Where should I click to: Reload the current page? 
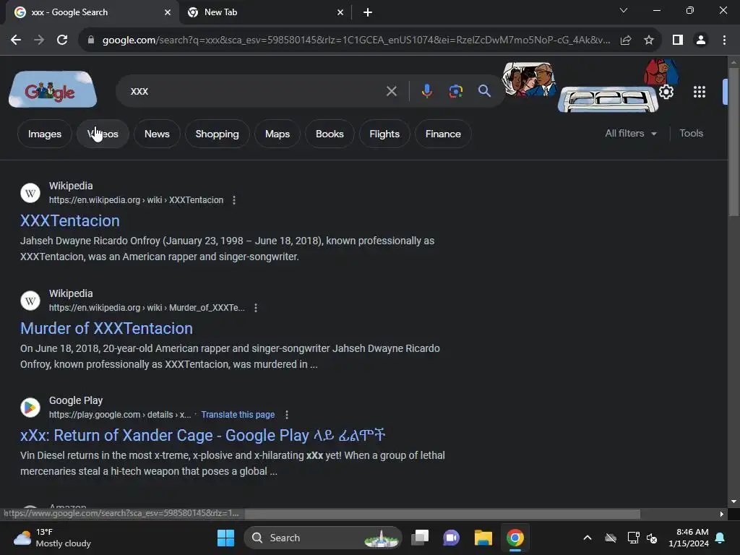coord(62,40)
